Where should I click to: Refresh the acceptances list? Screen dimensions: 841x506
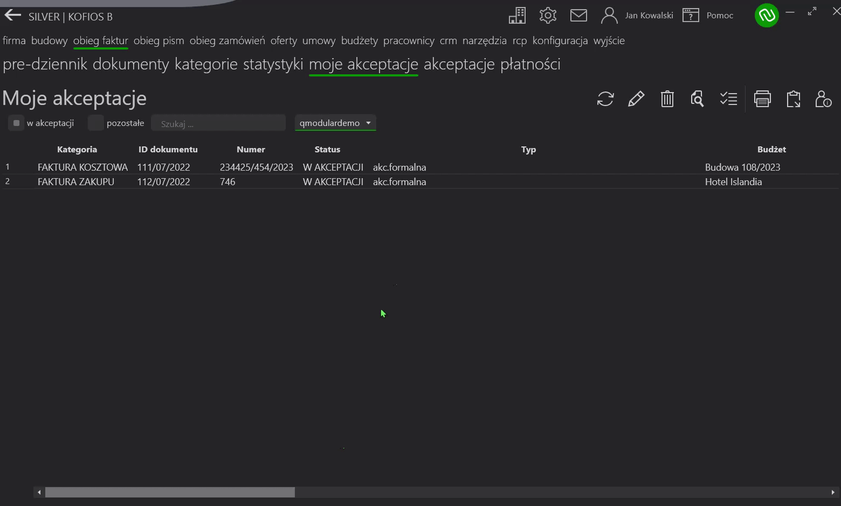click(605, 99)
